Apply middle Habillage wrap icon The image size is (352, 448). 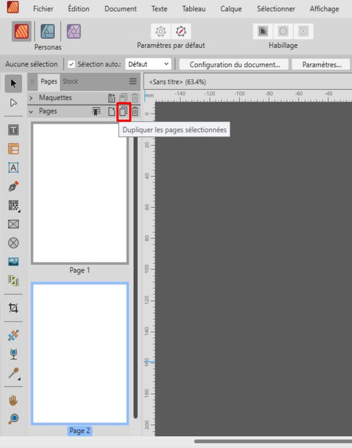point(283,31)
